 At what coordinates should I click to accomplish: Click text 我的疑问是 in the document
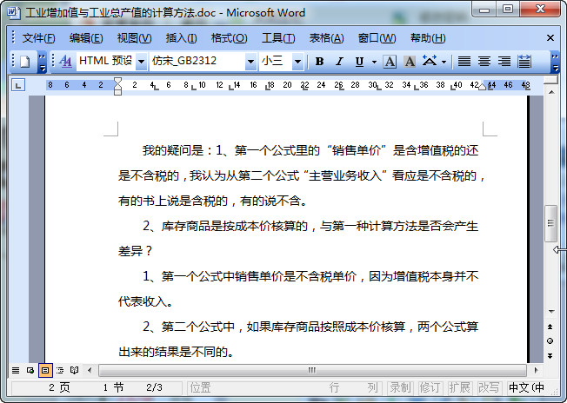tap(173, 150)
